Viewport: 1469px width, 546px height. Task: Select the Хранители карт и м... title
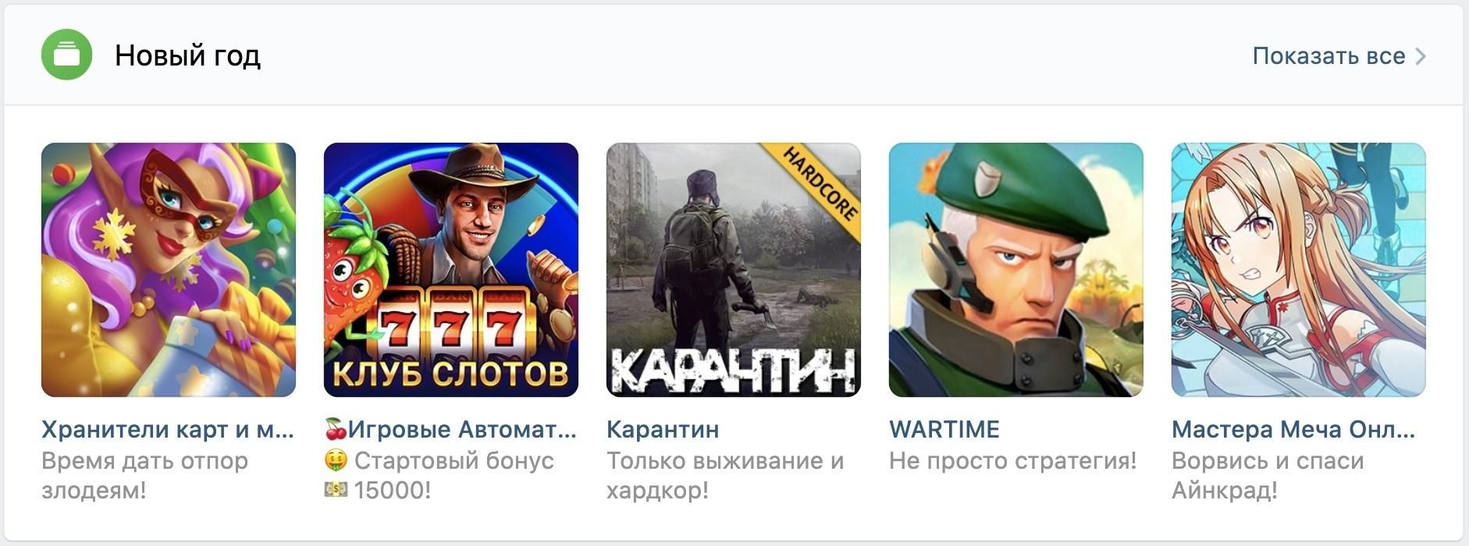point(168,429)
